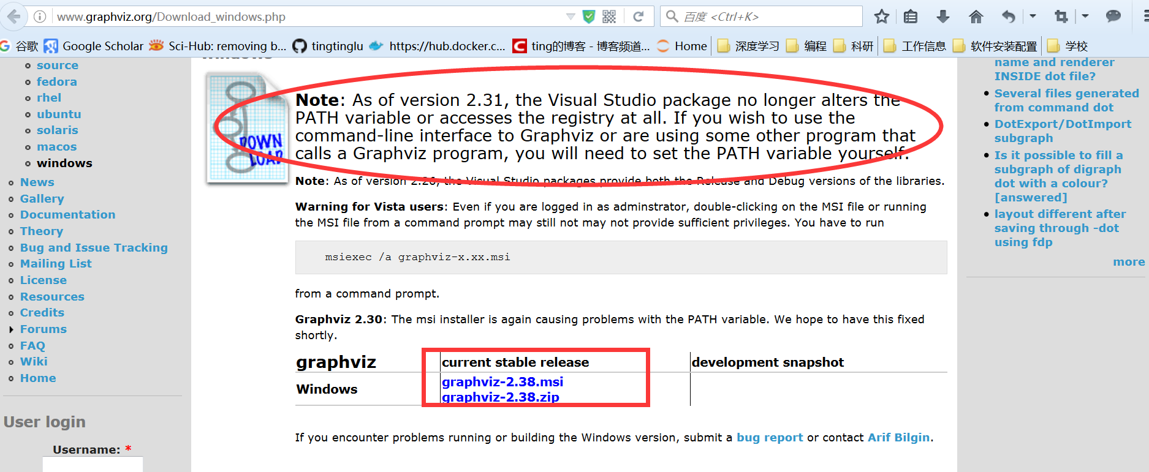This screenshot has height=472, width=1149.
Task: Open the chat speech bubble icon
Action: [1113, 17]
